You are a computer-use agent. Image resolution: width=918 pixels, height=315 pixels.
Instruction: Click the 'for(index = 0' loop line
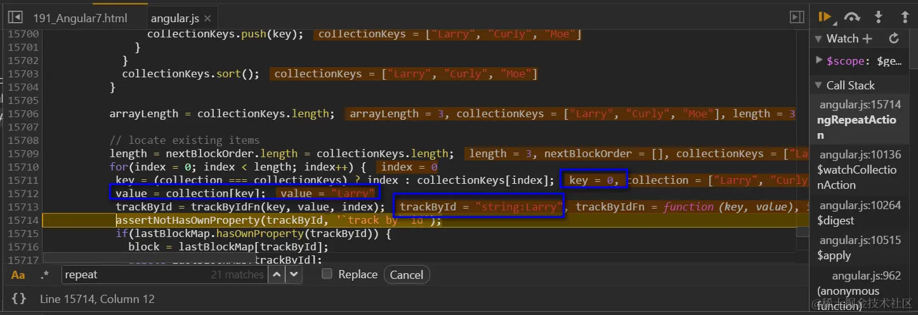238,167
